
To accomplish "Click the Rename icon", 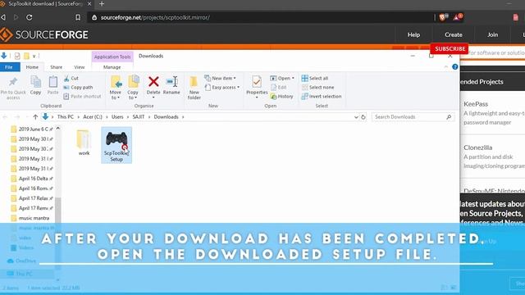I will 171,81.
